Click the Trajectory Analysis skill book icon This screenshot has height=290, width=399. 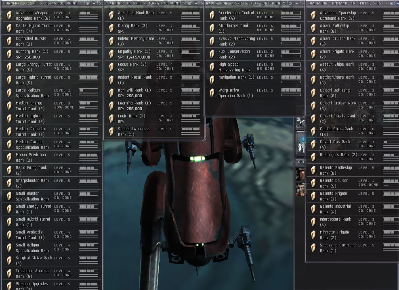pyautogui.click(x=9, y=273)
